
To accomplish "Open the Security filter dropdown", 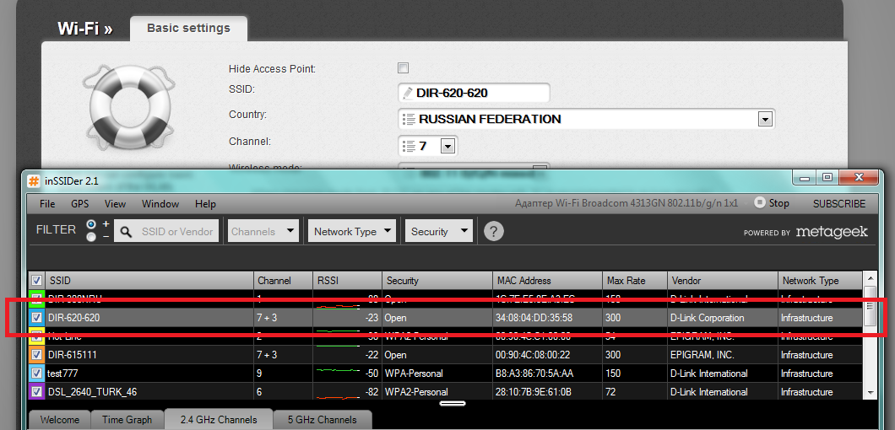I will click(x=439, y=232).
